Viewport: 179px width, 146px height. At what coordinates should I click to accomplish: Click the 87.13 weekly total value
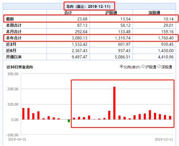click(82, 25)
